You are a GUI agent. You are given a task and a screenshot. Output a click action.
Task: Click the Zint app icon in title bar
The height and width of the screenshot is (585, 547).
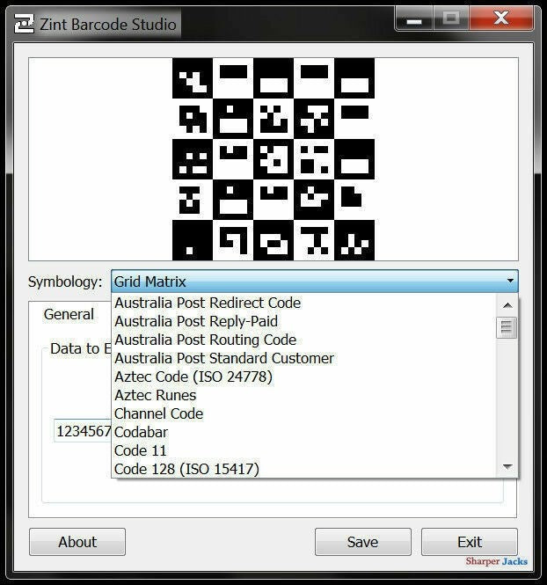click(24, 23)
